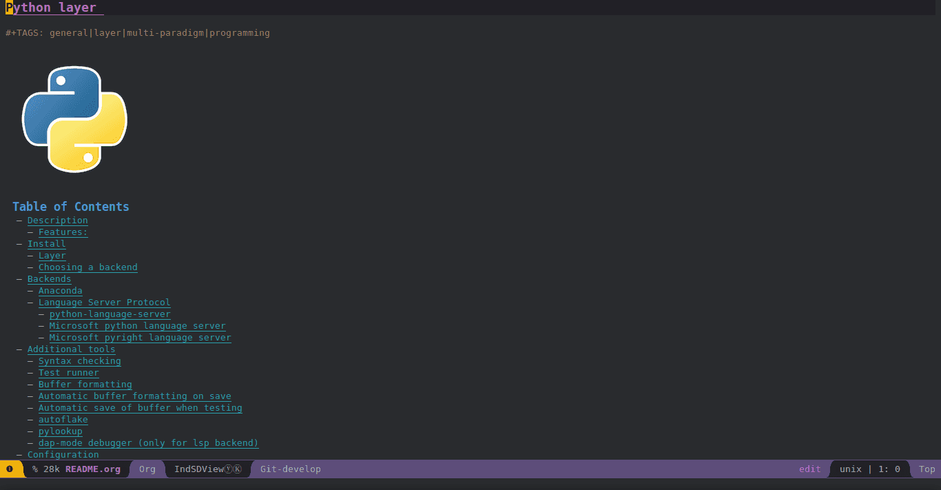Click the Table of Contents heading
Screen dimensions: 941x490
71,207
